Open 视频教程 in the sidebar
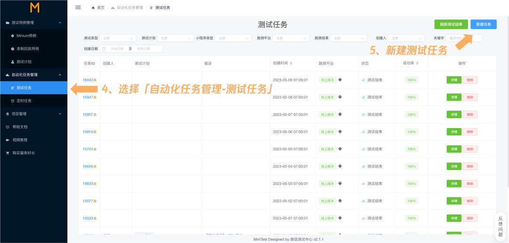Viewport: 509px width, 243px height. (34, 140)
